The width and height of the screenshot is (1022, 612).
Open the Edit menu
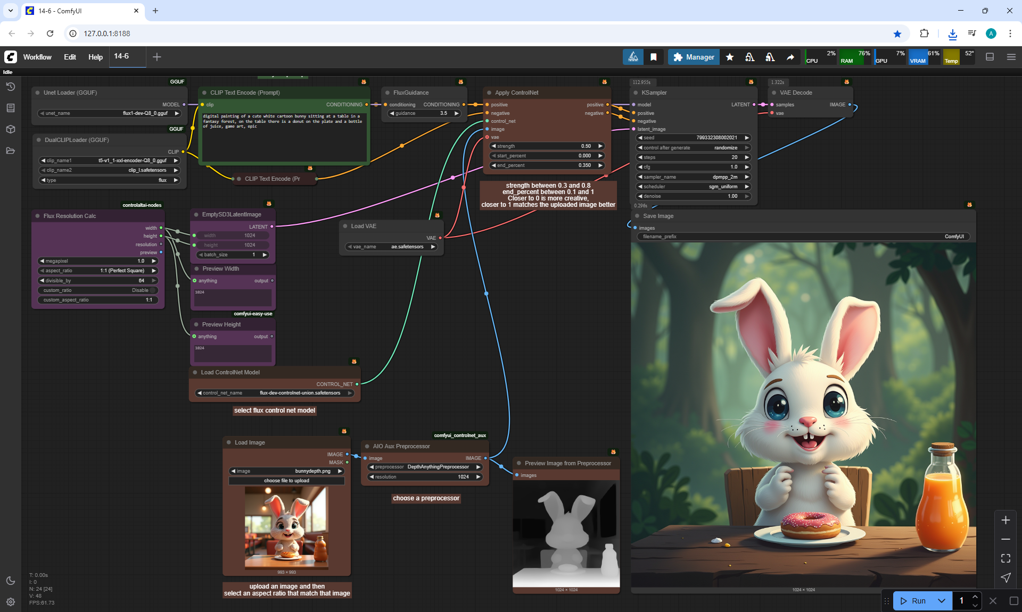click(x=70, y=57)
